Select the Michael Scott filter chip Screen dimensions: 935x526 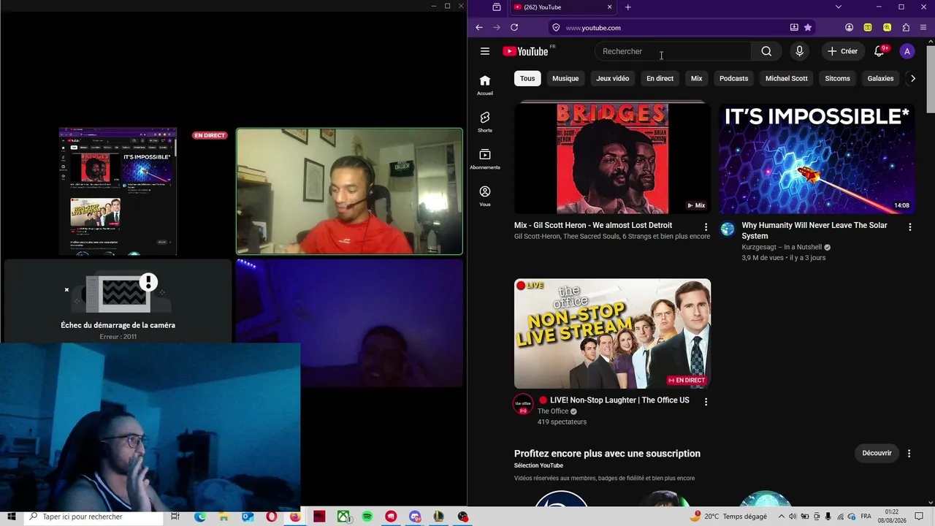tap(787, 78)
